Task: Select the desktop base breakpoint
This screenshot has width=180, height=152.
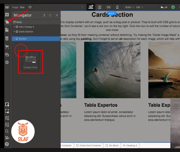Action: pos(91,7)
